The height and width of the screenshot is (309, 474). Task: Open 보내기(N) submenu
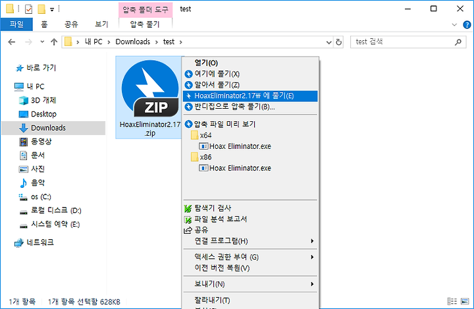250,284
